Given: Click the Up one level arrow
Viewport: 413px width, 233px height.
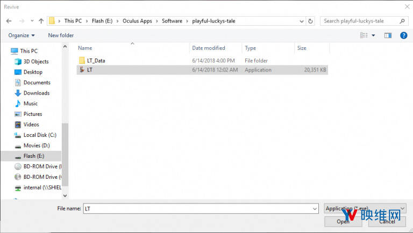Looking at the screenshot, I should 41,21.
